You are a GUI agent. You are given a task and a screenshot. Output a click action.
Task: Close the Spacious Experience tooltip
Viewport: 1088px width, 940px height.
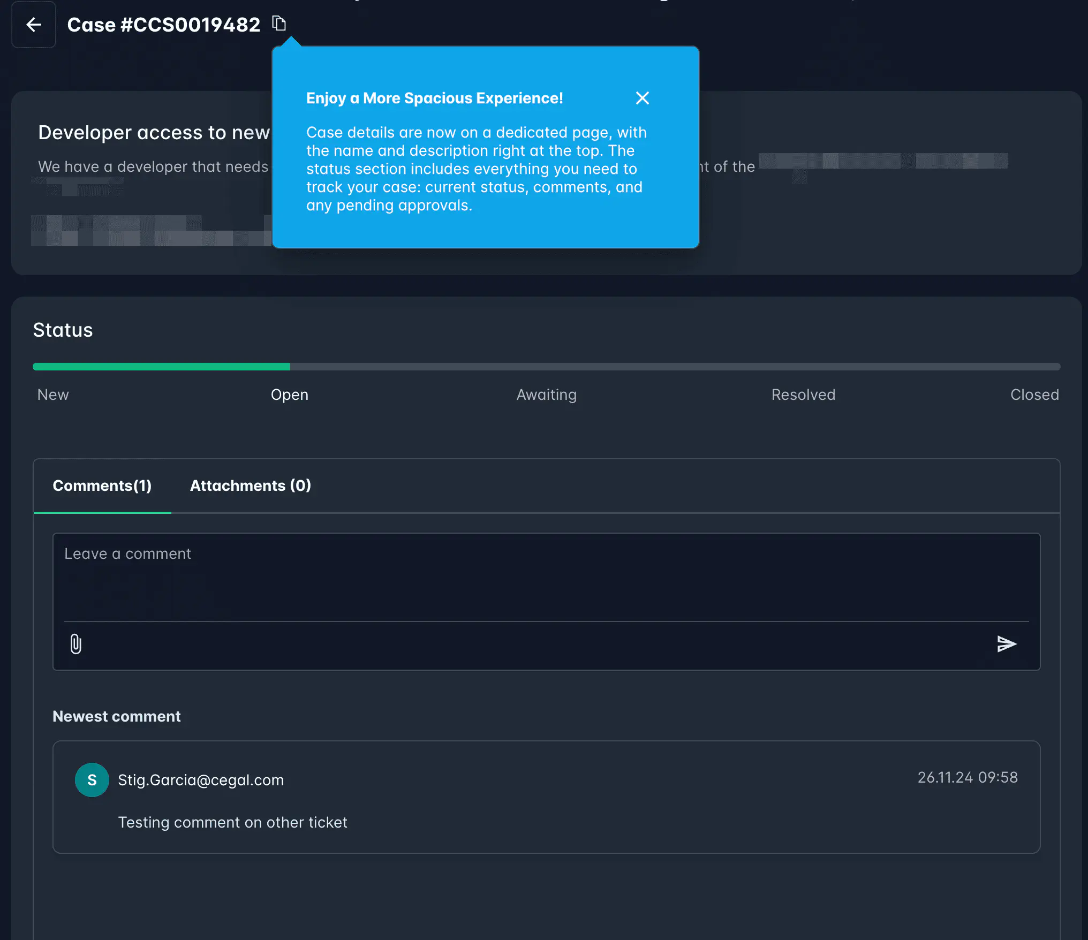click(642, 98)
